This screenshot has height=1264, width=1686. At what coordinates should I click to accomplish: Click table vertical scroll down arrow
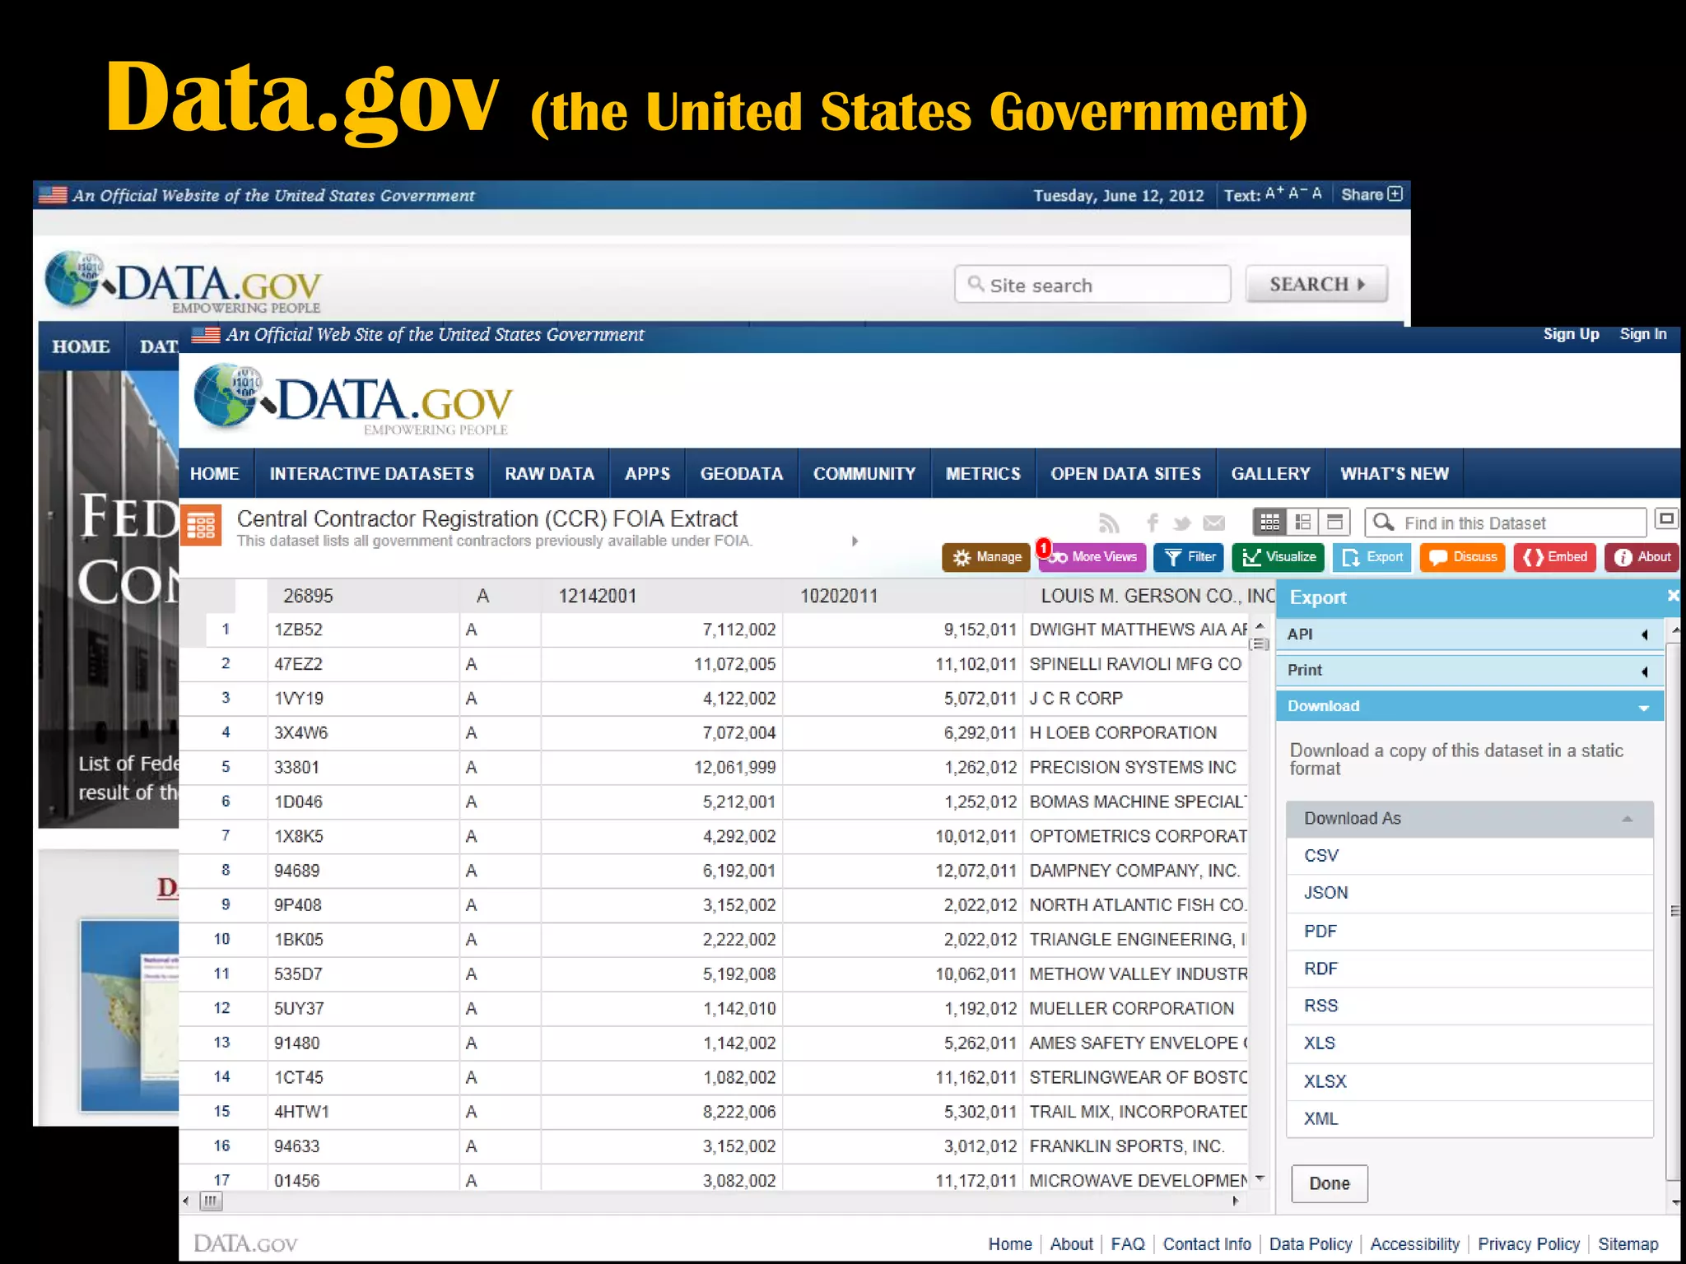tap(1260, 1178)
